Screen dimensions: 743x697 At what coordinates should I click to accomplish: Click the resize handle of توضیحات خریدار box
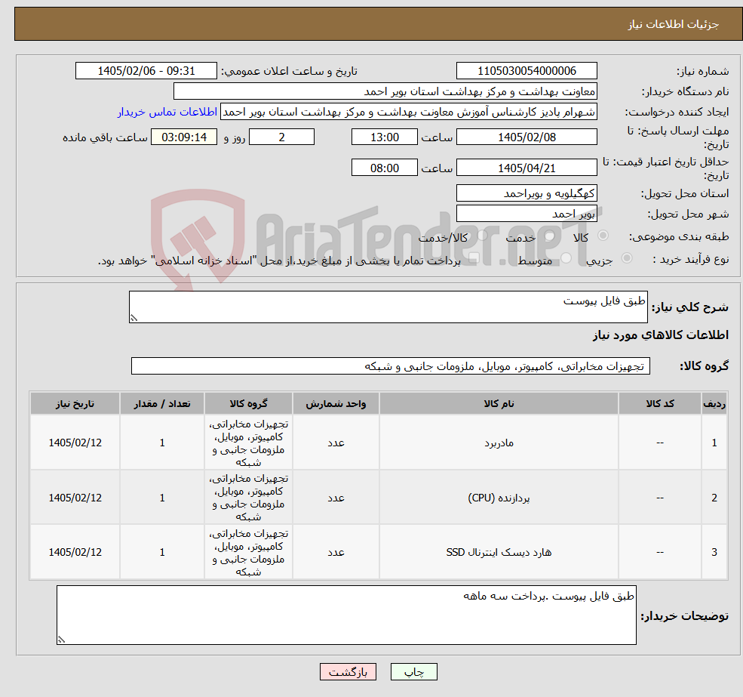click(61, 640)
